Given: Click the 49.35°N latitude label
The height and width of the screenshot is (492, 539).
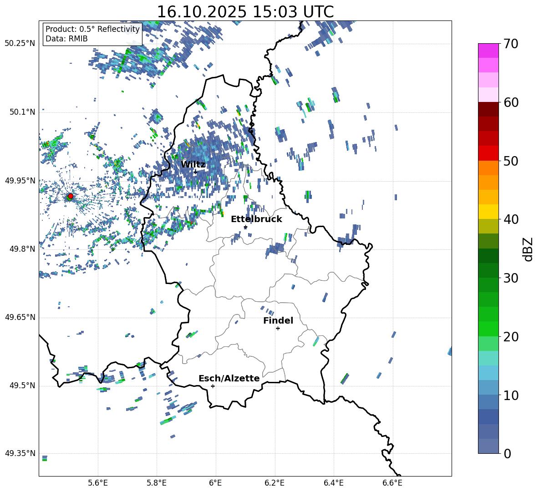Looking at the screenshot, I should tap(20, 453).
